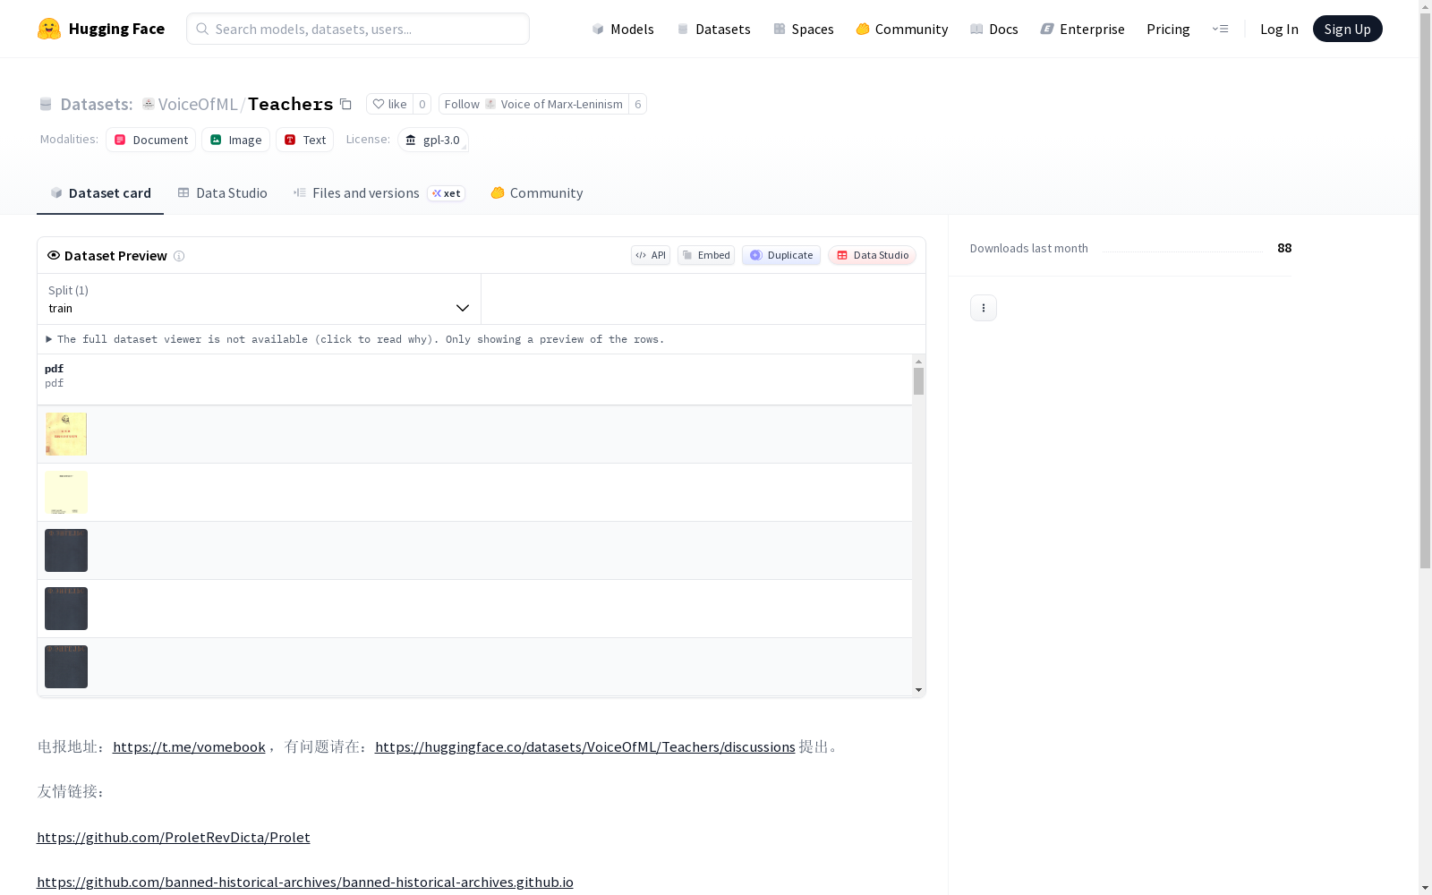This screenshot has height=895, width=1432.
Task: Open Enterprise in the top navigation
Action: click(x=1083, y=29)
